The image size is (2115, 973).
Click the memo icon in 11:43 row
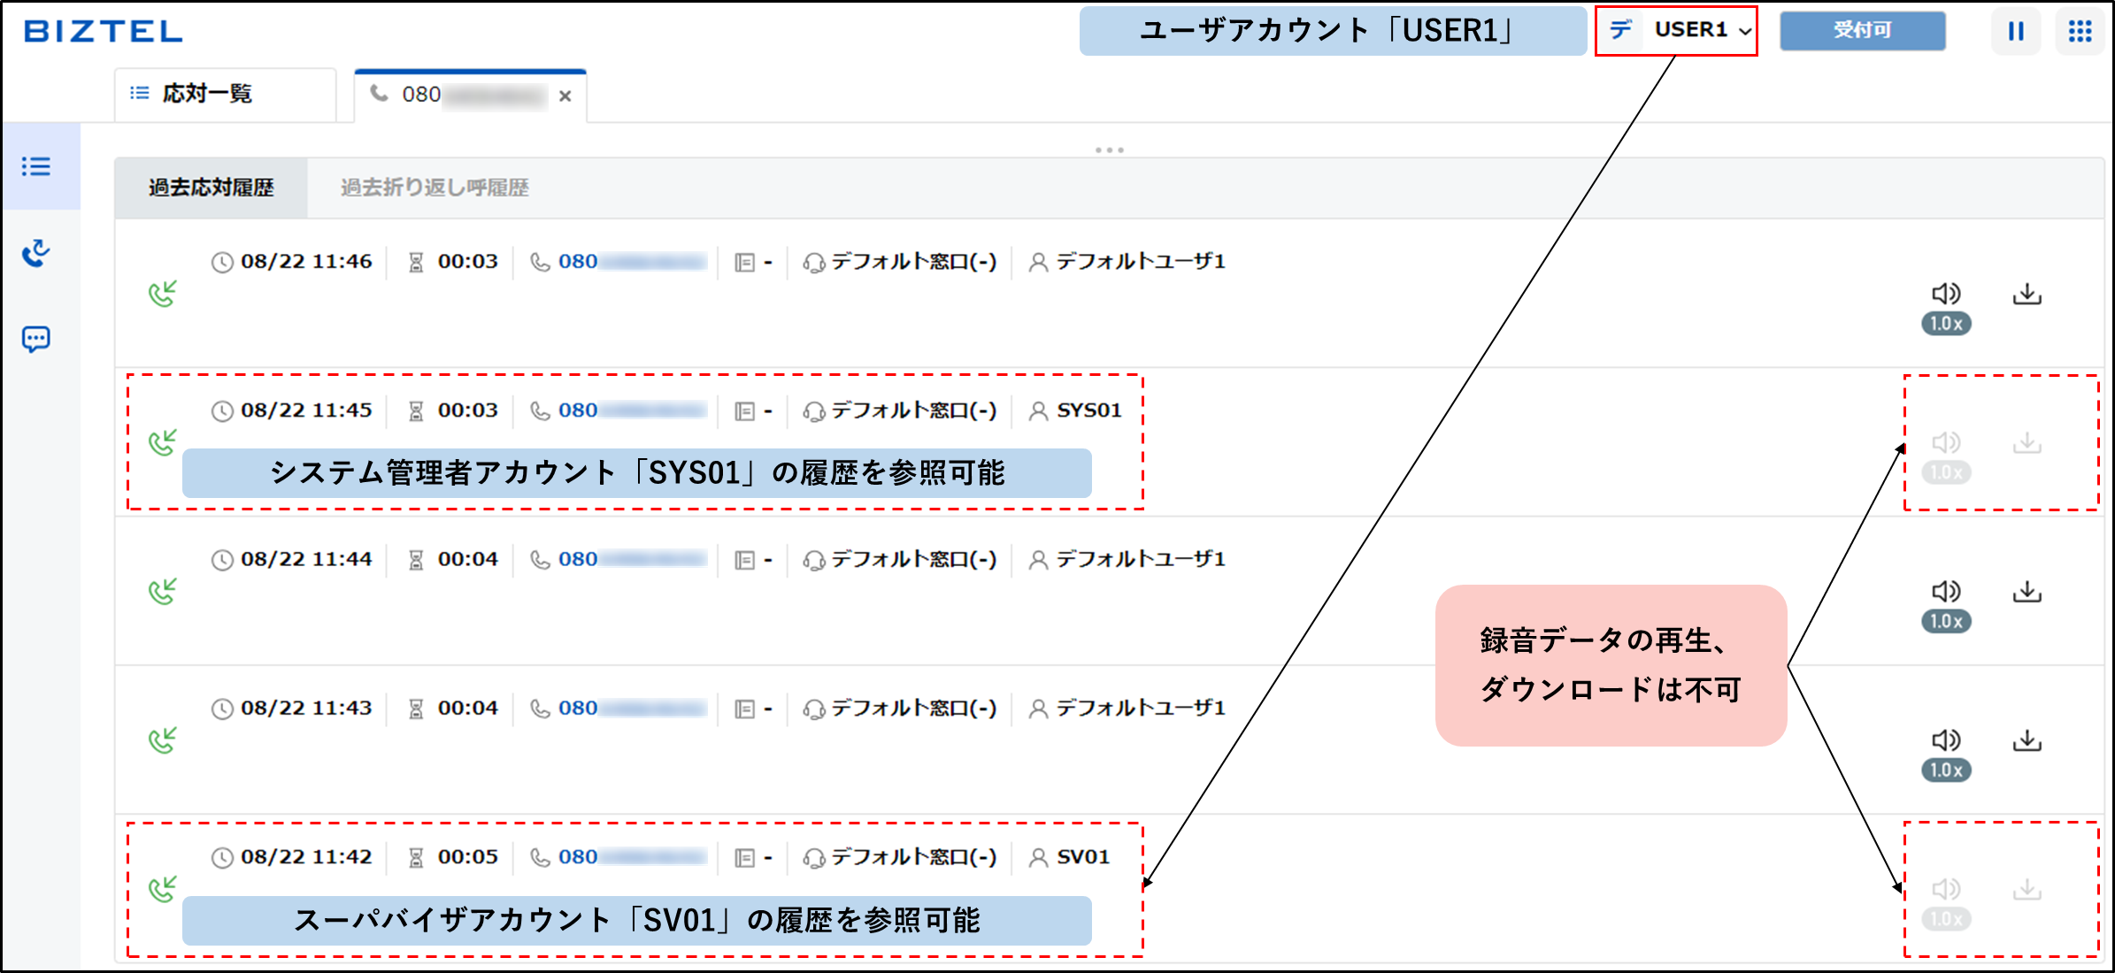pyautogui.click(x=745, y=709)
